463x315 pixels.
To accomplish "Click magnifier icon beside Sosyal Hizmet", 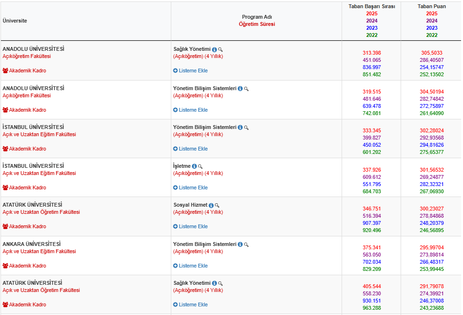I will (x=217, y=205).
